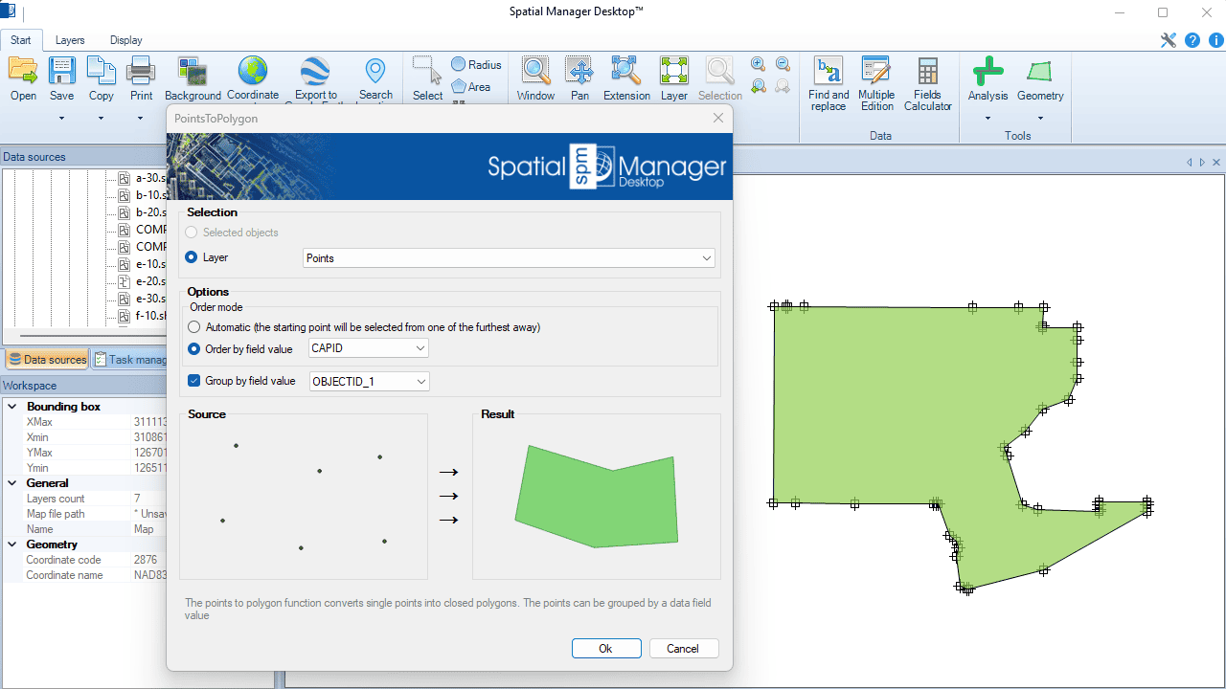Screen dimensions: 1226x689
Task: Switch to the Task manager panel tab
Action: (x=132, y=360)
